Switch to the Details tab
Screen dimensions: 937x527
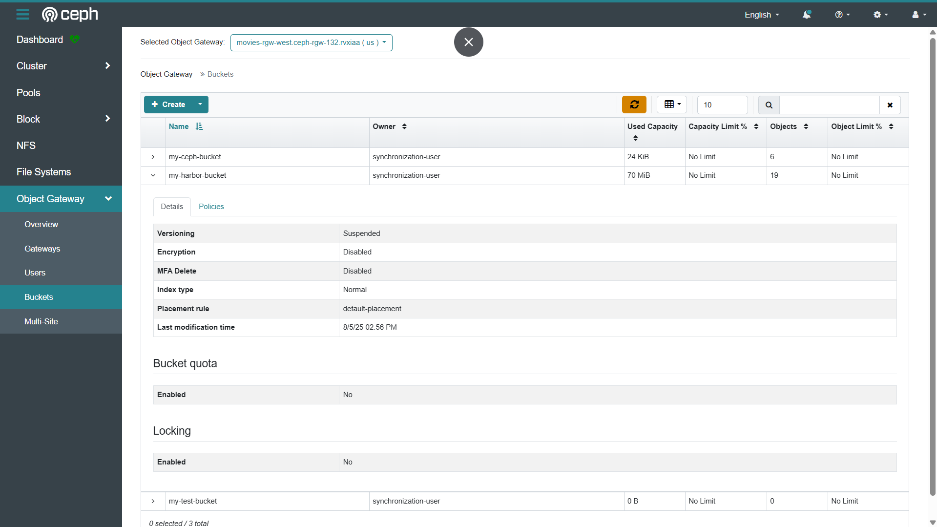pyautogui.click(x=172, y=207)
